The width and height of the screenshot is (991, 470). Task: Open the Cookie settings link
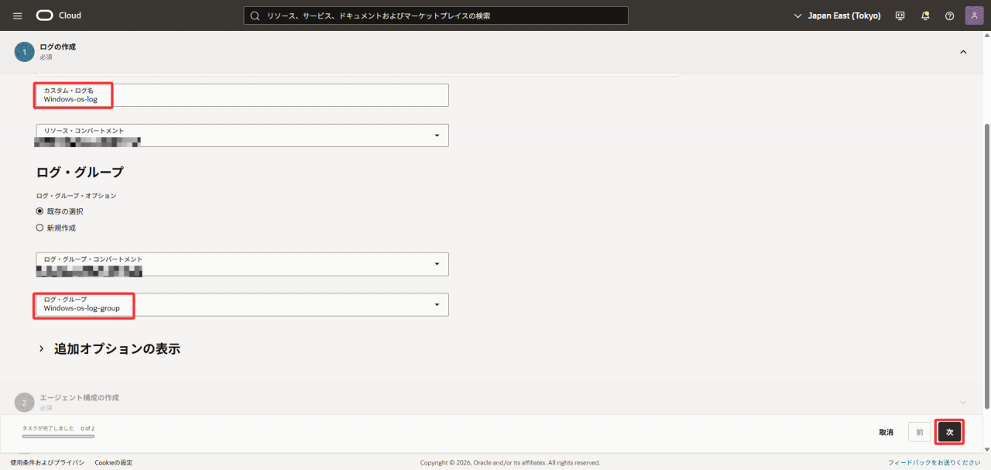(114, 462)
